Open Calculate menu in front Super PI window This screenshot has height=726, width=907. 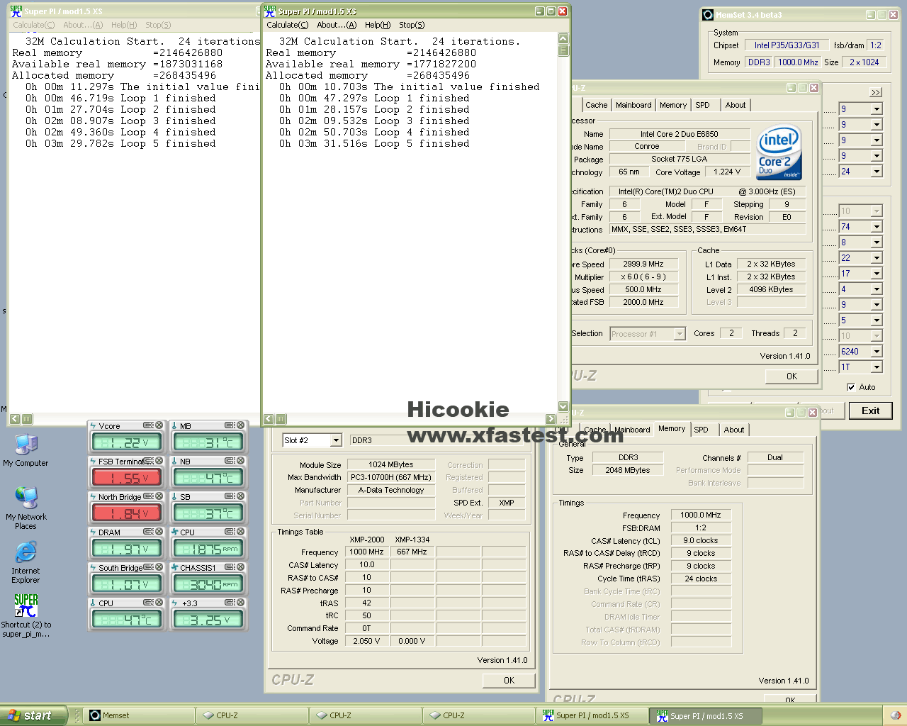click(287, 25)
